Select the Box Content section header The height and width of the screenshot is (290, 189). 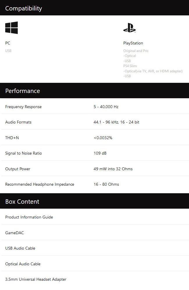(x=94, y=201)
